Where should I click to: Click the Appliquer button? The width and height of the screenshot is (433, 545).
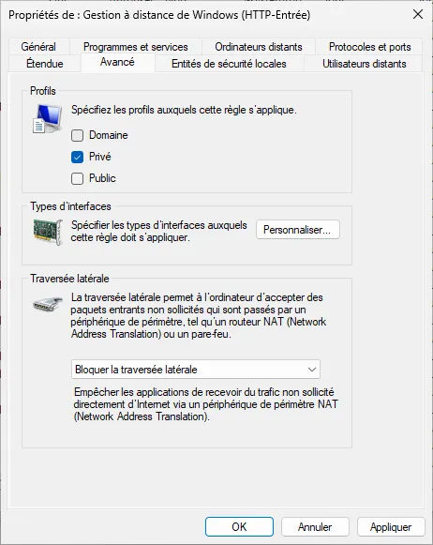pos(391,527)
